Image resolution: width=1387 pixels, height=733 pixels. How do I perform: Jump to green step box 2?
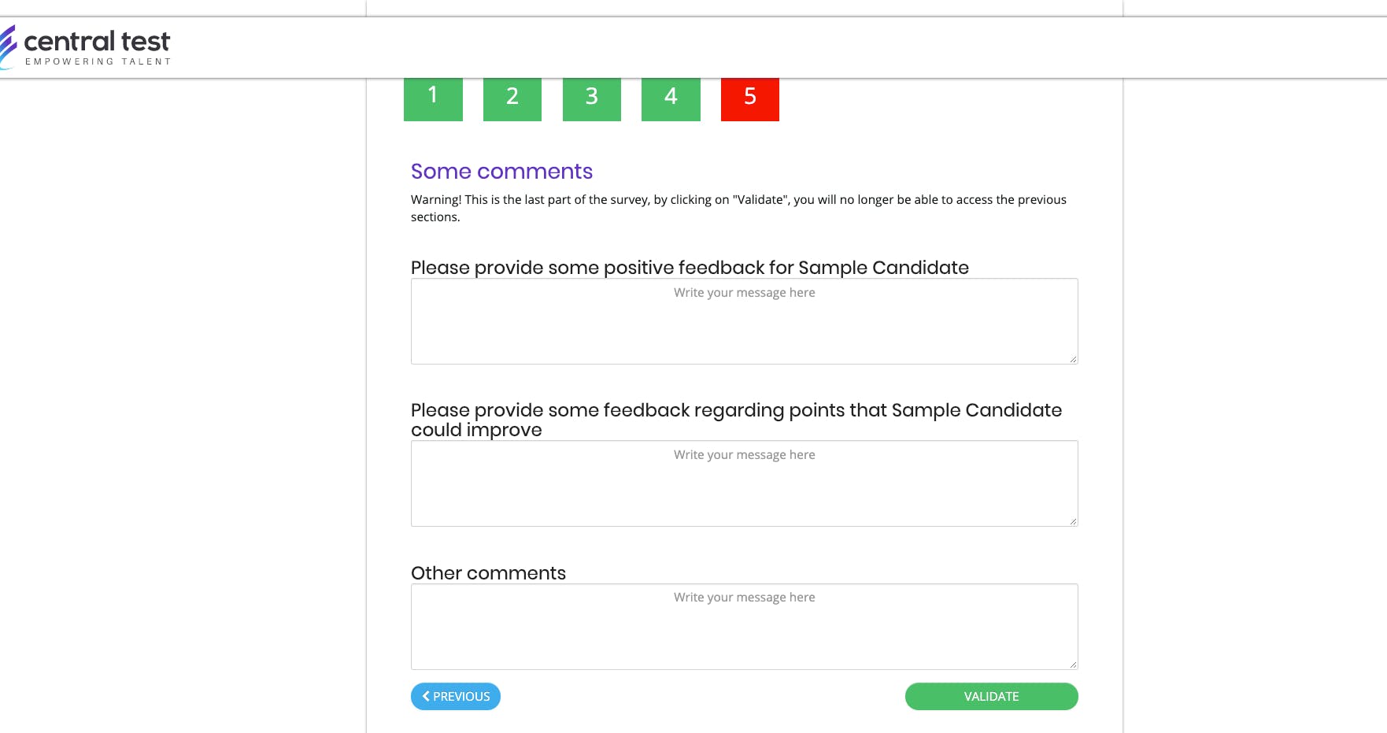tap(512, 98)
